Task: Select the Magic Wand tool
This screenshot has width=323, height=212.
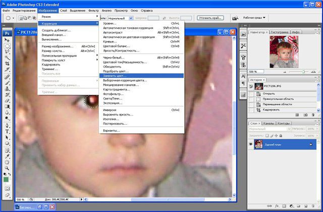Action: click(x=8, y=58)
